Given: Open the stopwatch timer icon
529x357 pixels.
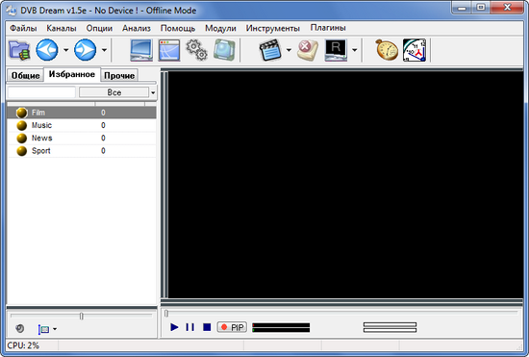Looking at the screenshot, I should (x=387, y=50).
